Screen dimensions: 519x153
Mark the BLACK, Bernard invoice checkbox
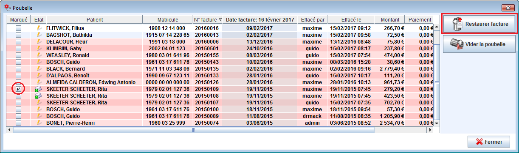pyautogui.click(x=19, y=68)
